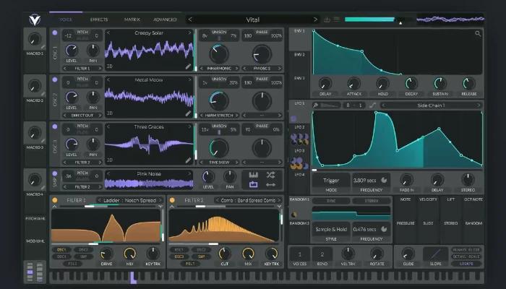Toggle the sampler power button
Viewport: 506px width, 289px height.
(54, 174)
